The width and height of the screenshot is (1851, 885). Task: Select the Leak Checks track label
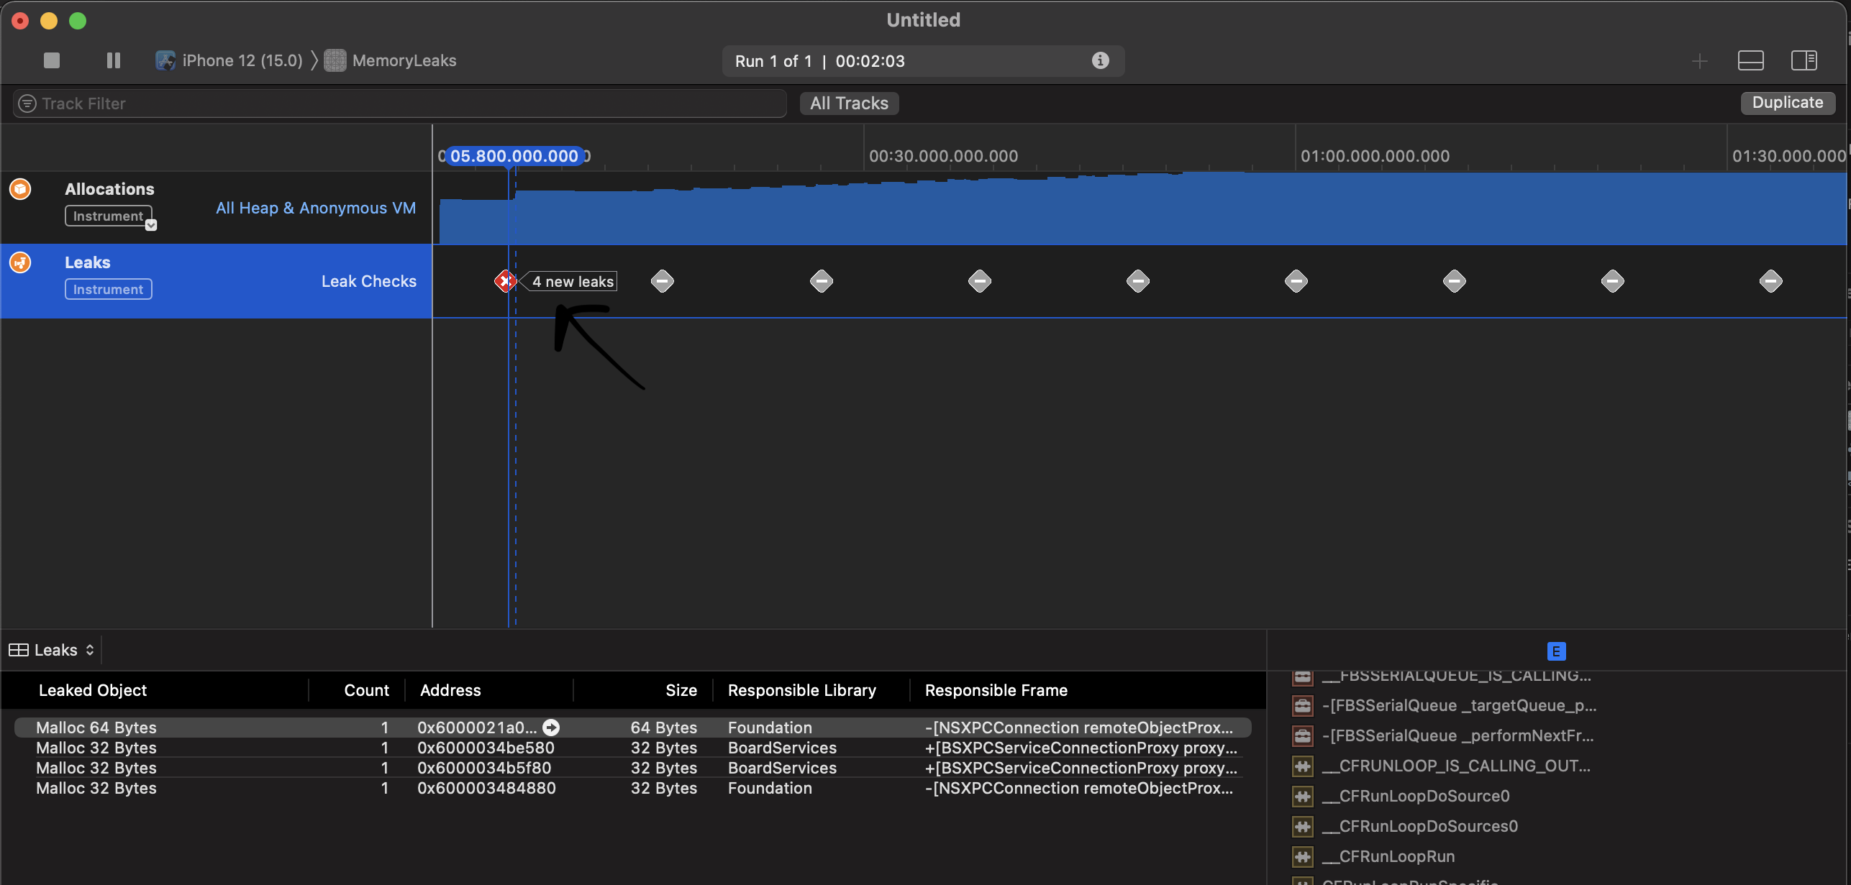368,281
